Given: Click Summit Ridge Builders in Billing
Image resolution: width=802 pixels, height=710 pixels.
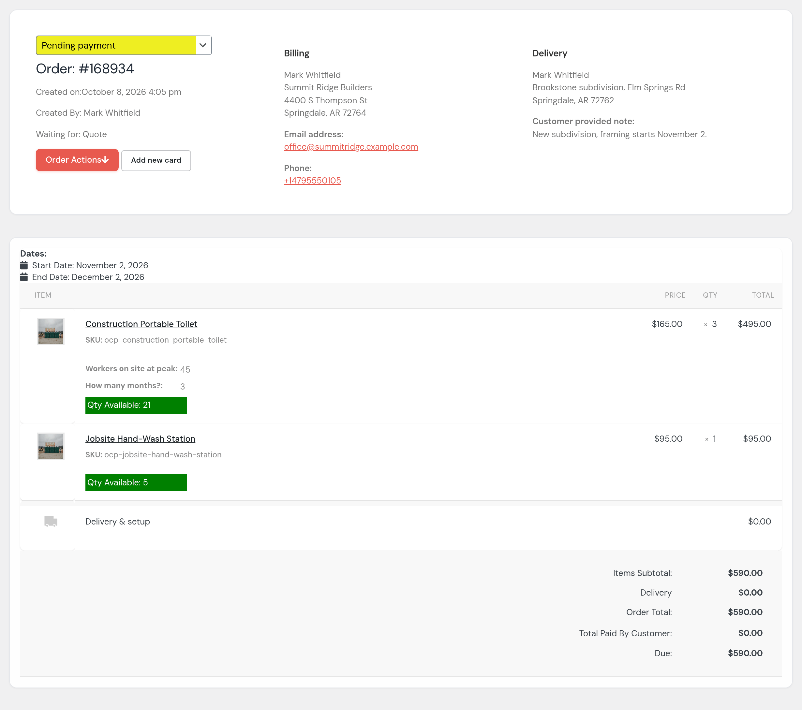Looking at the screenshot, I should pos(328,87).
